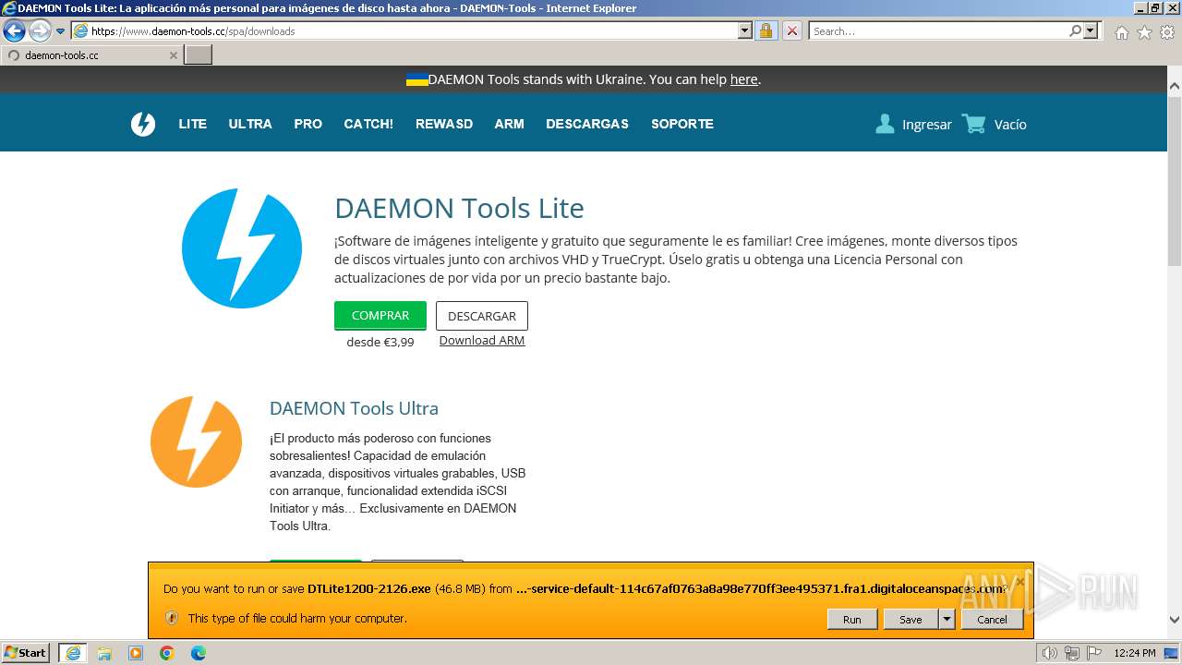Open the PRO menu item
This screenshot has width=1182, height=665.
coord(308,124)
